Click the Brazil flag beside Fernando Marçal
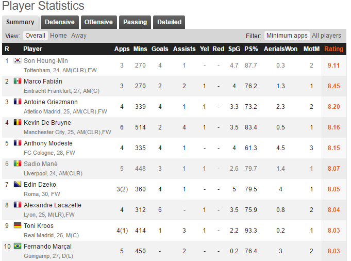The width and height of the screenshot is (351, 261). tap(18, 246)
